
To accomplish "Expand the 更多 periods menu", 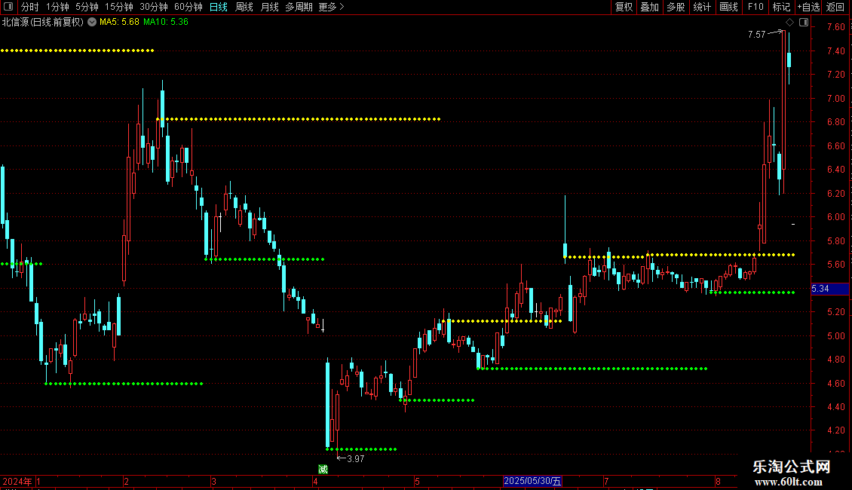I will tap(331, 7).
